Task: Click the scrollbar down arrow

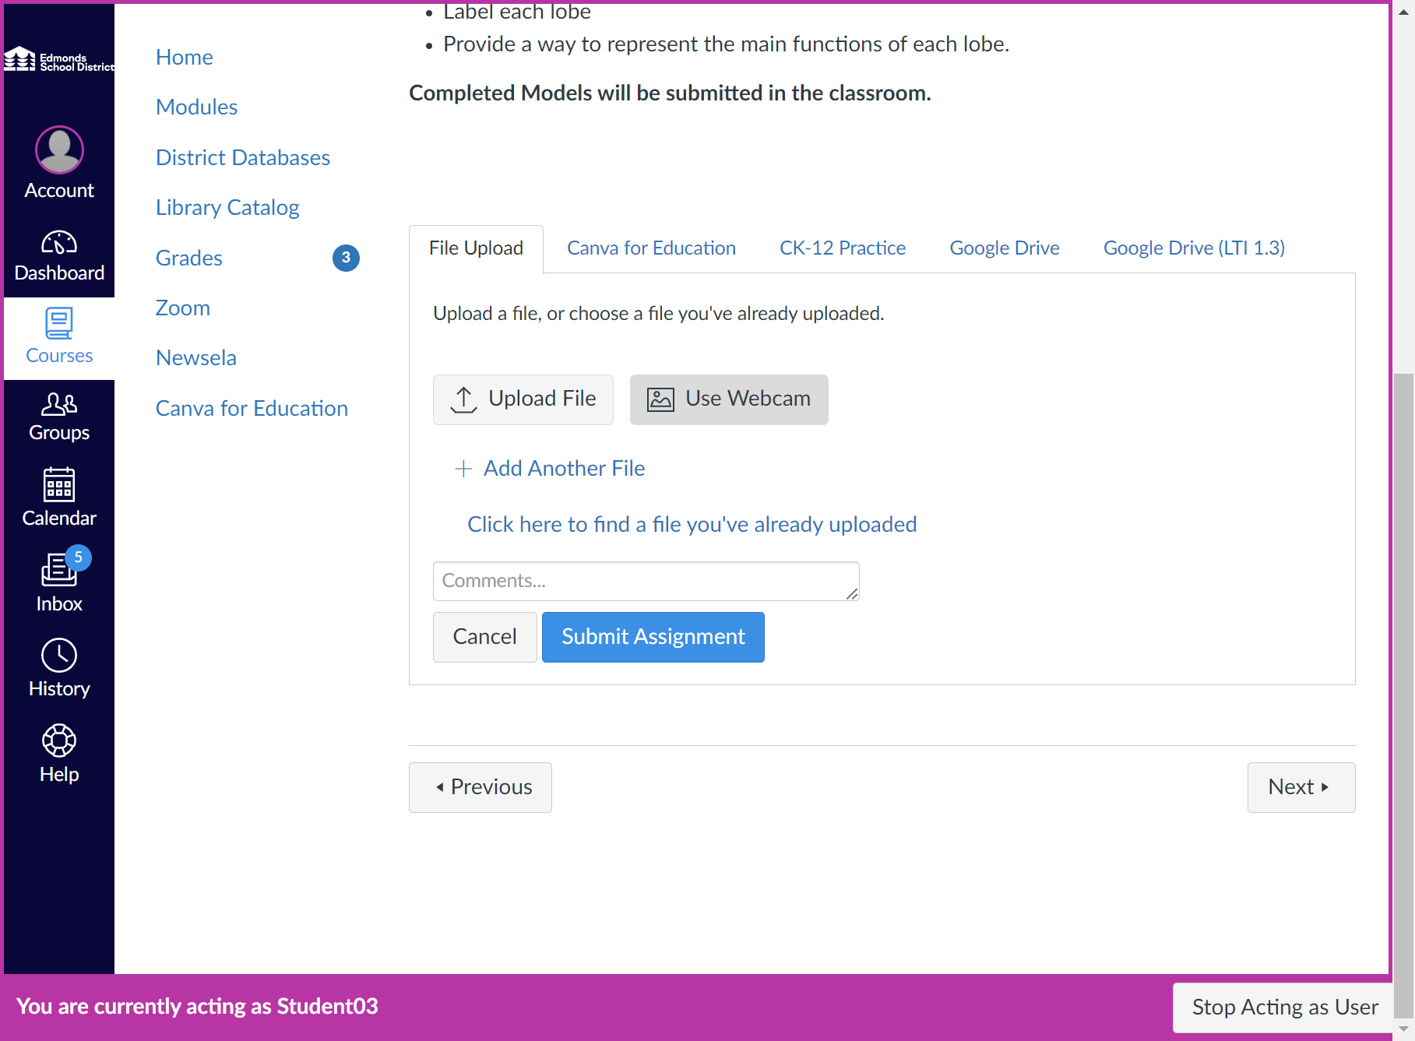Action: [x=1403, y=1029]
